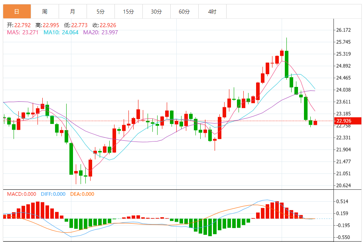Open the 60分 timeframe tab
Image resolution: width=363 pixels, height=242 pixels.
(x=185, y=12)
